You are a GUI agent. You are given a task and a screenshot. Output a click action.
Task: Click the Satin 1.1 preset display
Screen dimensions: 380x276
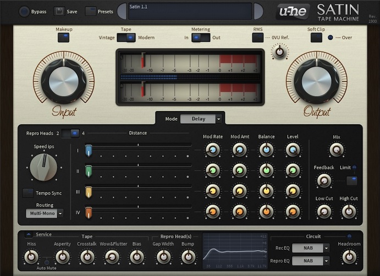(190, 11)
